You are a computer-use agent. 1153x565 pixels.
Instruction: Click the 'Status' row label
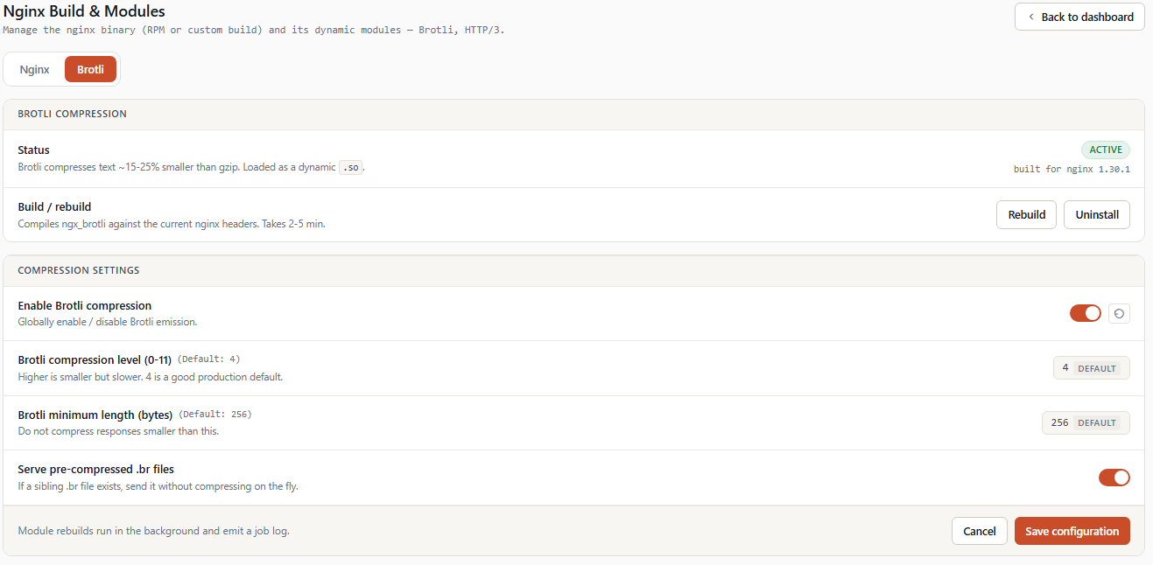(34, 150)
